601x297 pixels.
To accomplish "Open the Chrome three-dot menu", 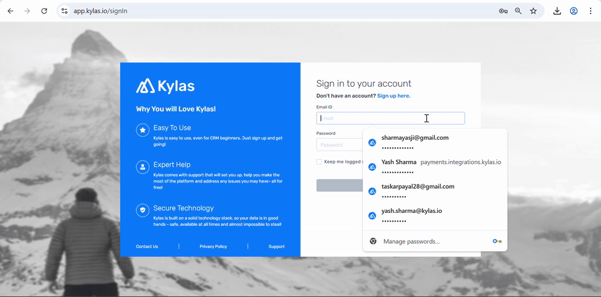I will pyautogui.click(x=590, y=11).
